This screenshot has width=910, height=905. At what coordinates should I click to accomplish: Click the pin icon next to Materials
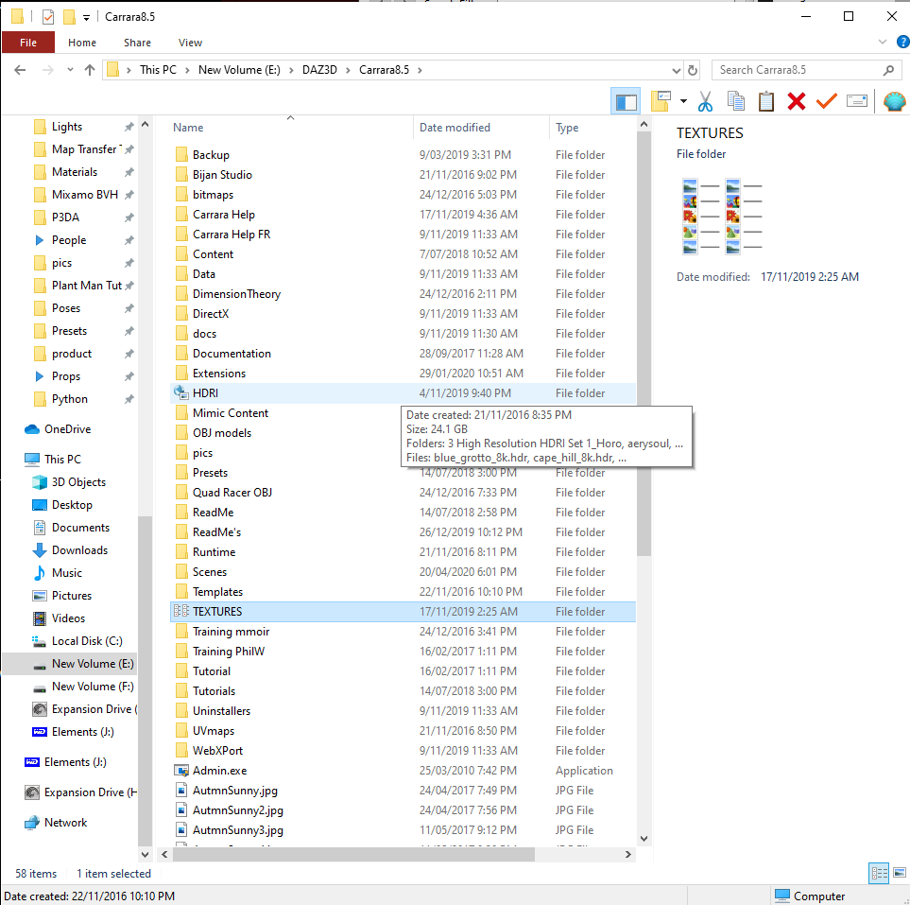129,172
